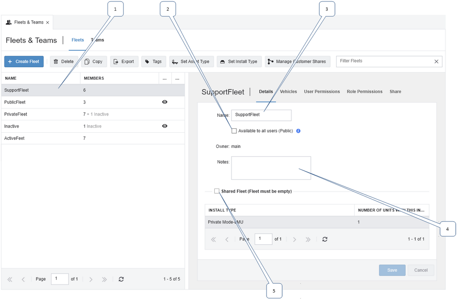Viewport: 457px width, 300px height.
Task: Cancel fleet detail changes
Action: pos(421,270)
